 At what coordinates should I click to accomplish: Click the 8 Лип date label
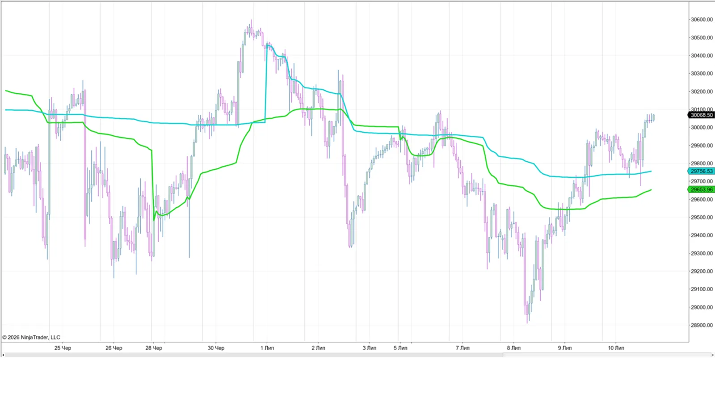[x=513, y=348]
